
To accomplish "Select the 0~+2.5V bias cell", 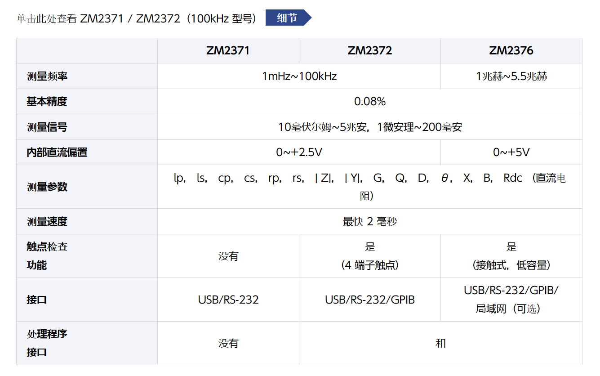I will coord(299,152).
